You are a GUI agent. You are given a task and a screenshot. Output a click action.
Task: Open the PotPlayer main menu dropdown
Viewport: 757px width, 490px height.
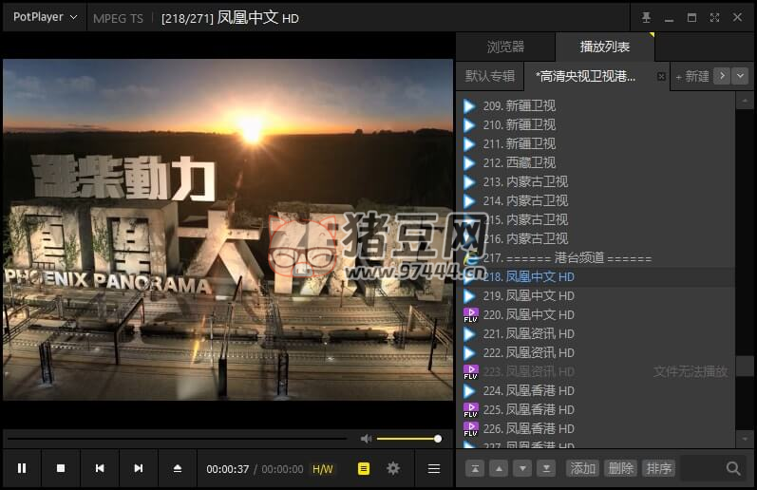click(45, 17)
